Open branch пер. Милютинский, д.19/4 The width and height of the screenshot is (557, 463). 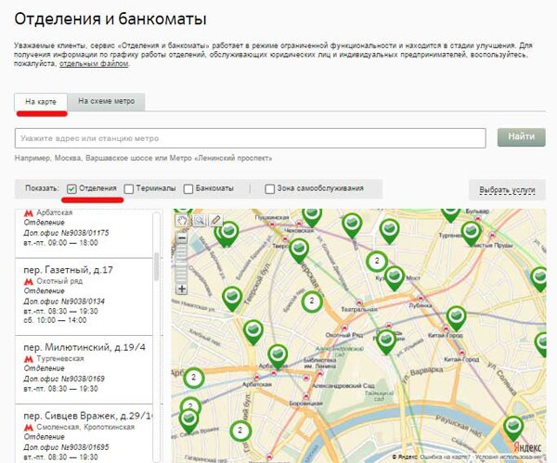(84, 347)
